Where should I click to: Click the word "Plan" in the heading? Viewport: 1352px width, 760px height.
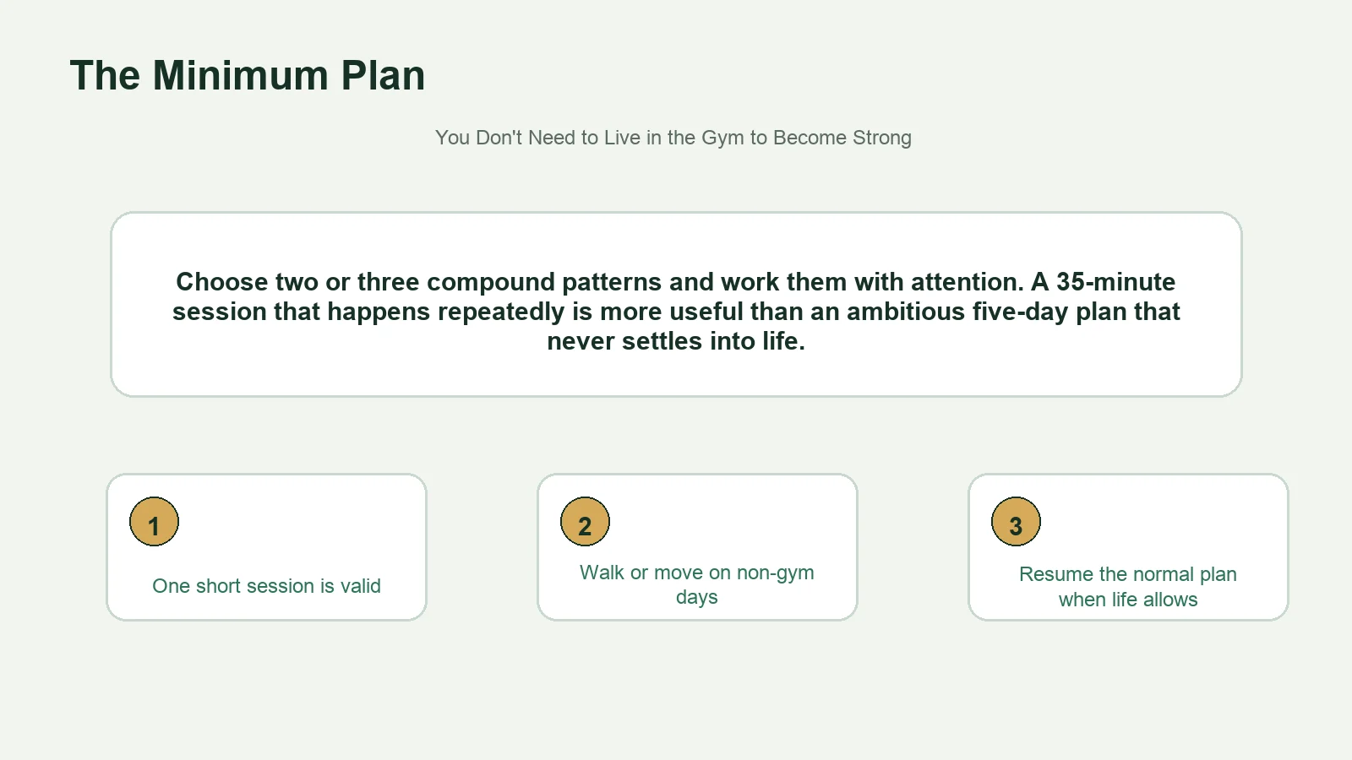tap(383, 75)
